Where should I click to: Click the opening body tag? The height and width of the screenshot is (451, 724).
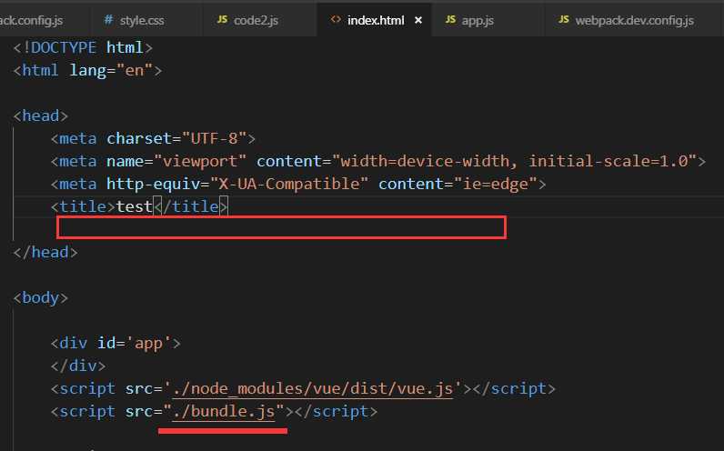40,297
